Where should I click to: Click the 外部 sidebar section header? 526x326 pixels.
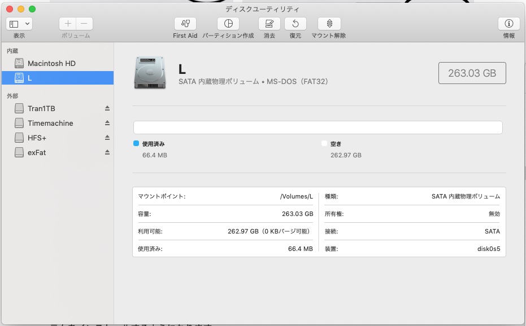pos(12,96)
